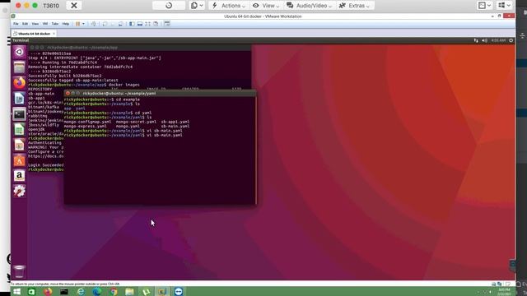527x296 pixels.
Task: Open Amazon icon in launcher
Action: [20, 175]
